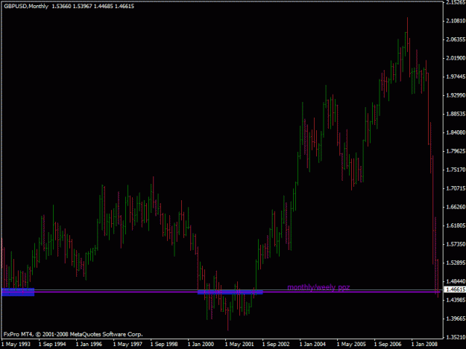Select the blue rectangle spanning 2000 to 2002
Viewport: 466px width, 349px height.
coord(230,292)
